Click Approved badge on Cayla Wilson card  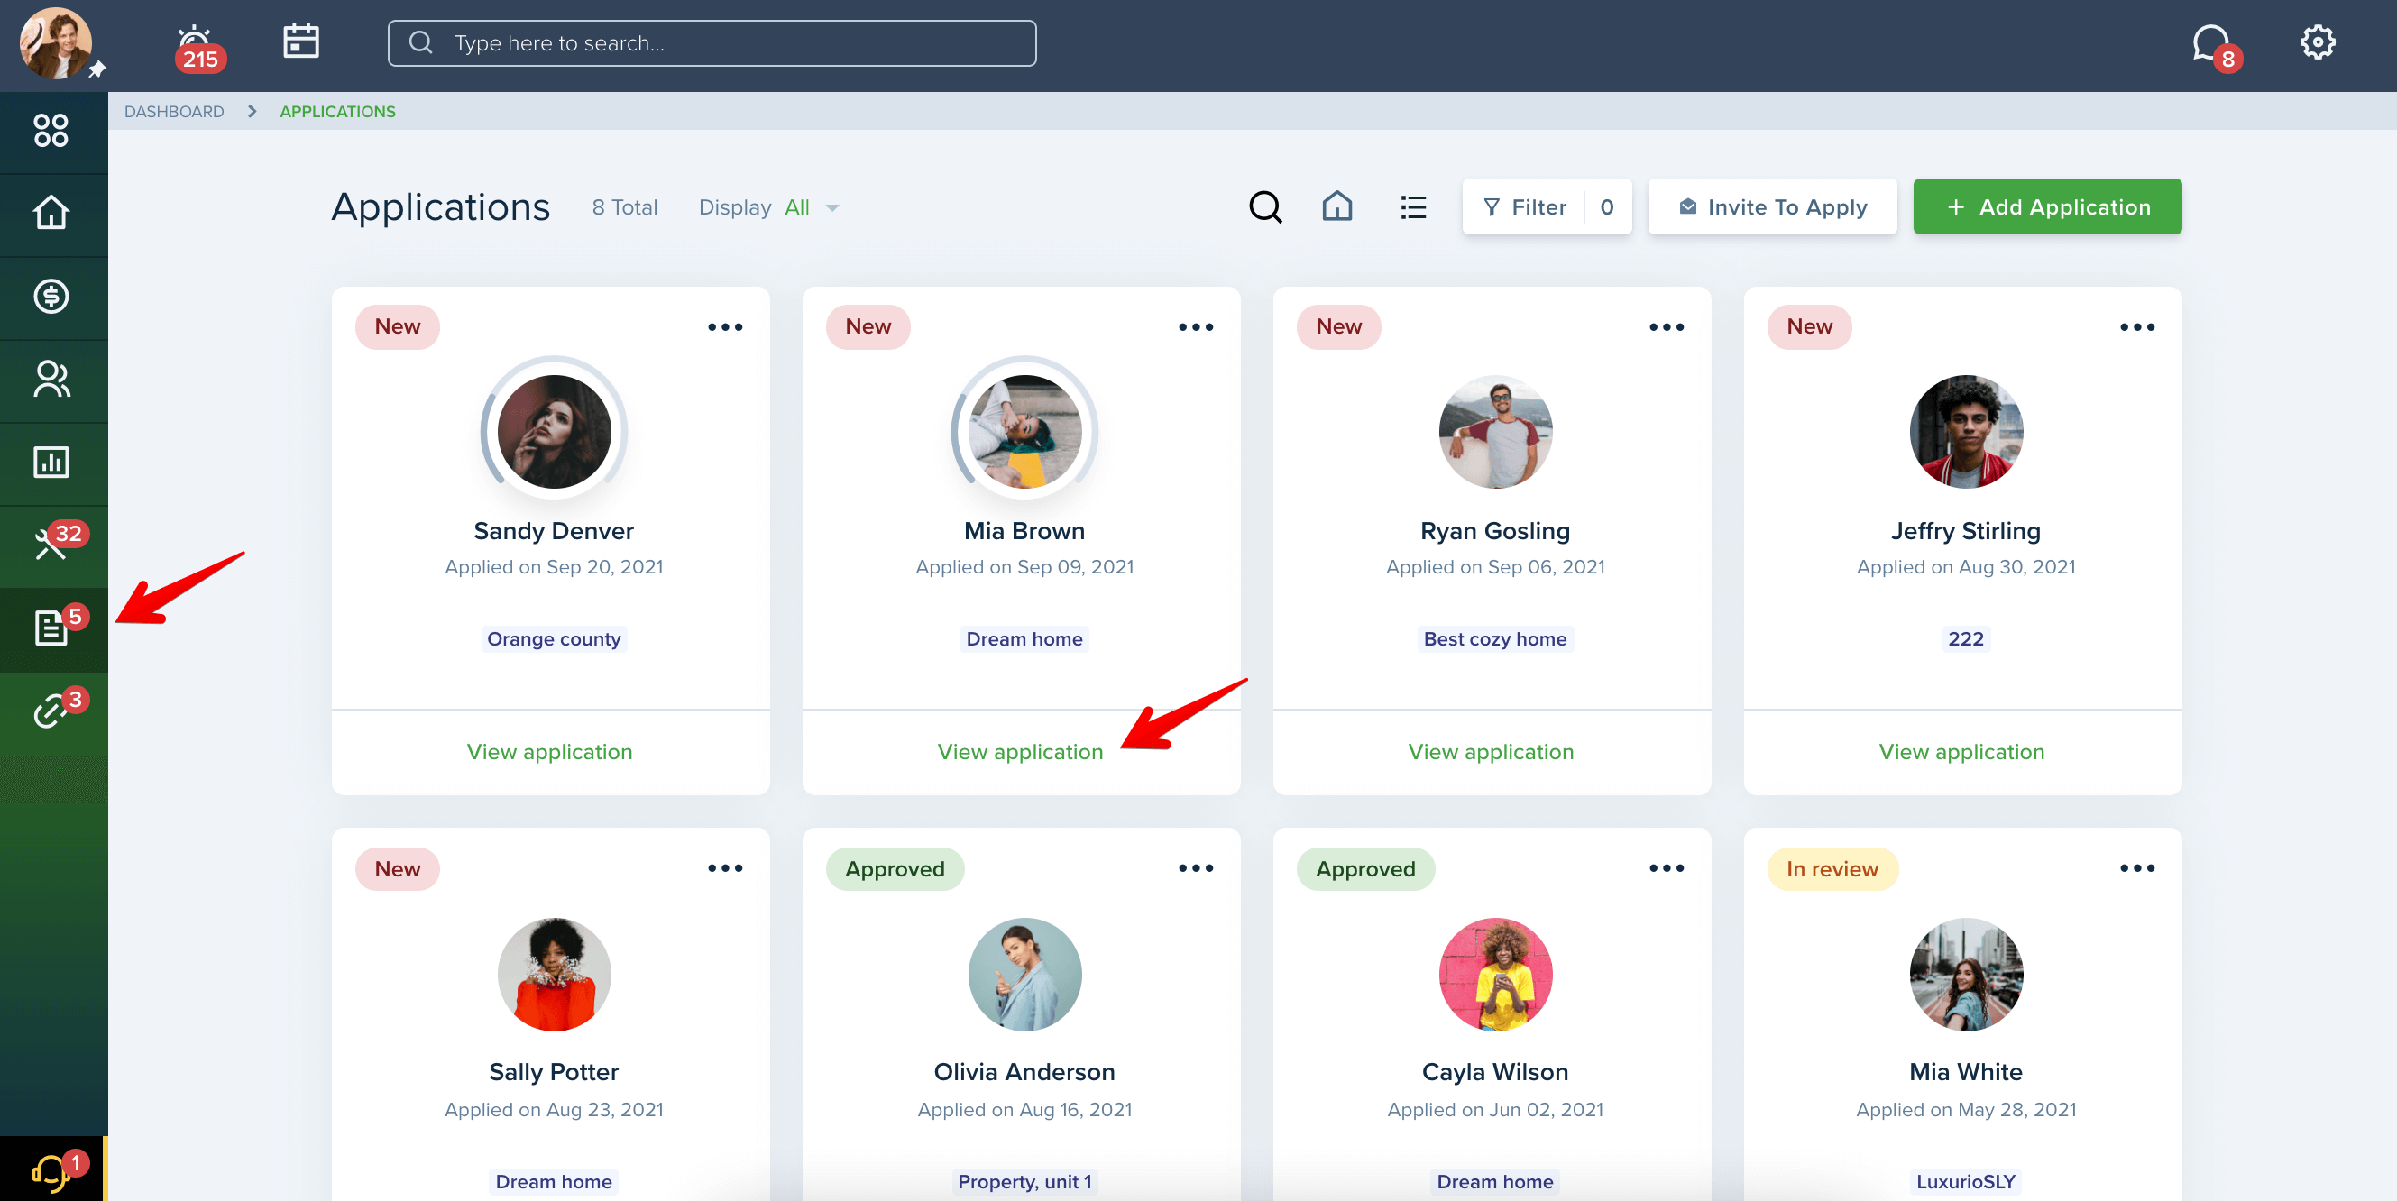(x=1366, y=869)
